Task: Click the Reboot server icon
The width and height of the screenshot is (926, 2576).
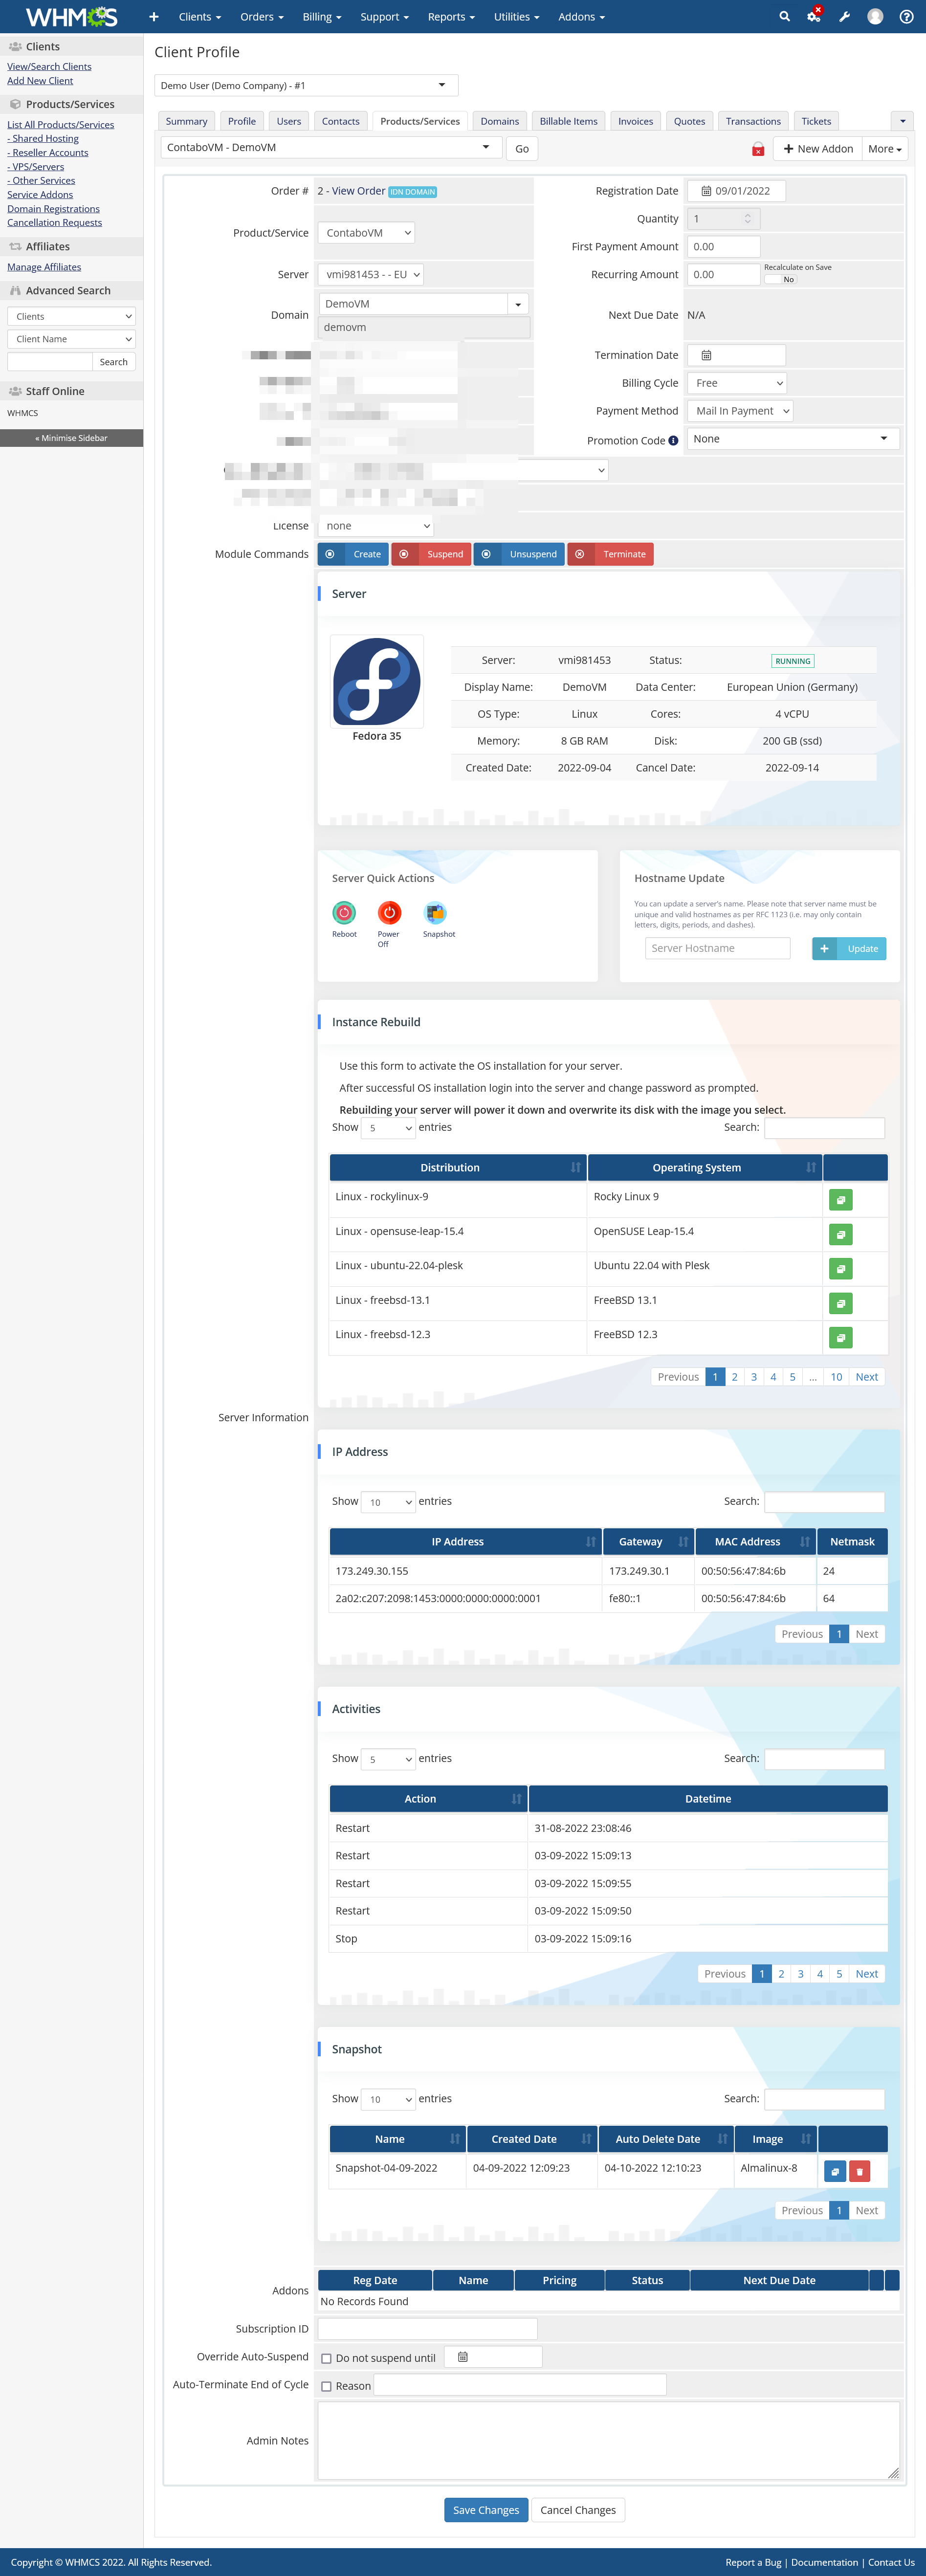Action: 344,912
